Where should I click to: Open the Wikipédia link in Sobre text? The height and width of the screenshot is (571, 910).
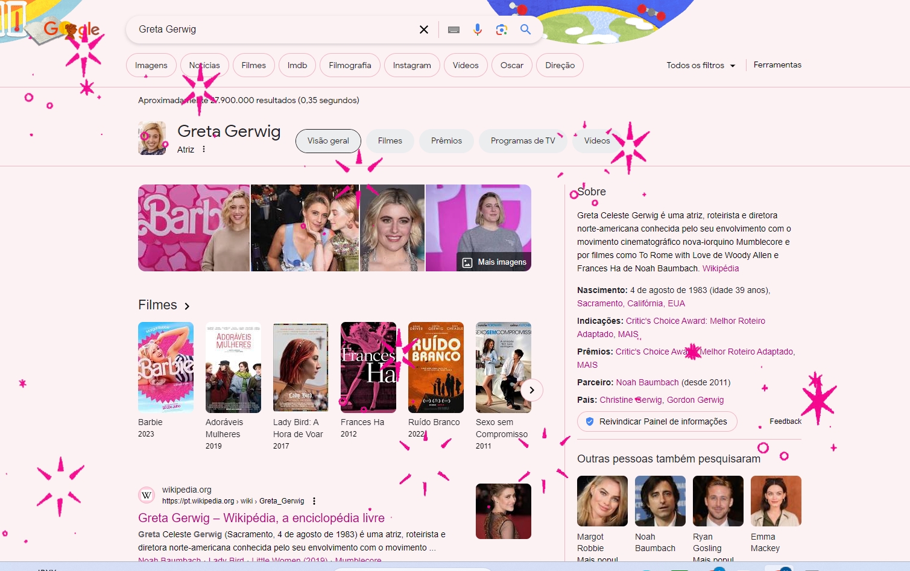[x=721, y=268]
